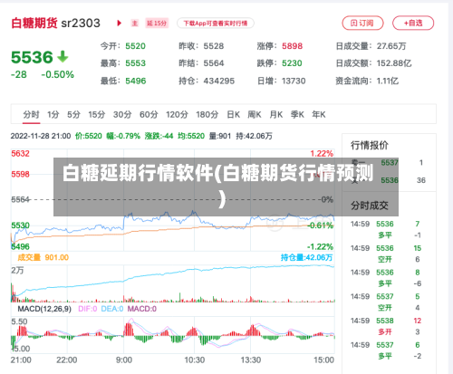Click the 13:30 time axis label
Image resolution: width=453 pixels, height=374 pixels.
click(251, 360)
